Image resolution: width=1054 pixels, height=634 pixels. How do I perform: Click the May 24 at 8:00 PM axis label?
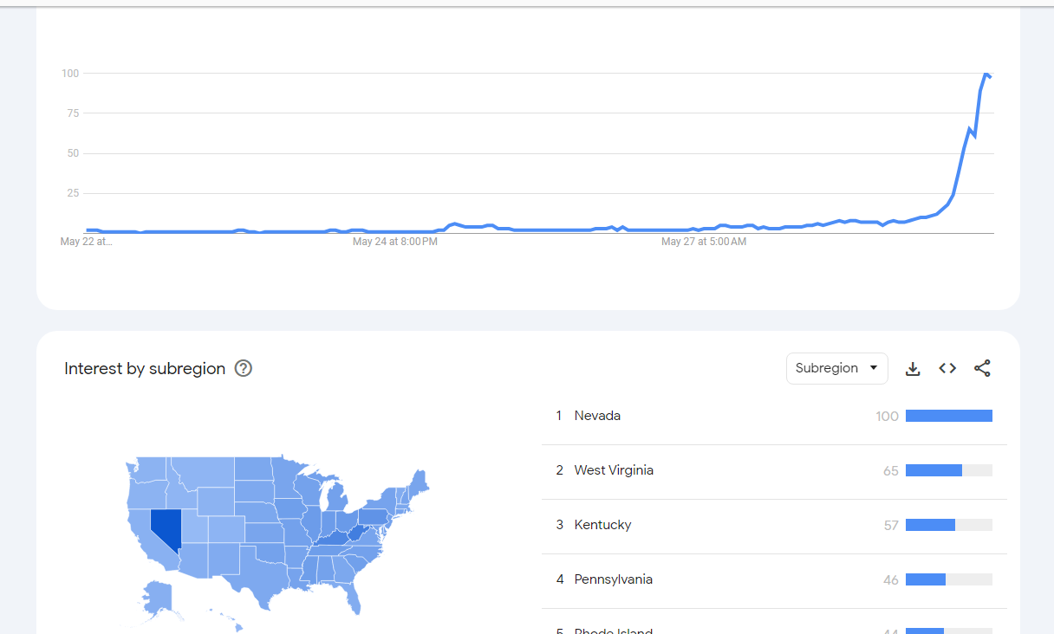(x=394, y=242)
